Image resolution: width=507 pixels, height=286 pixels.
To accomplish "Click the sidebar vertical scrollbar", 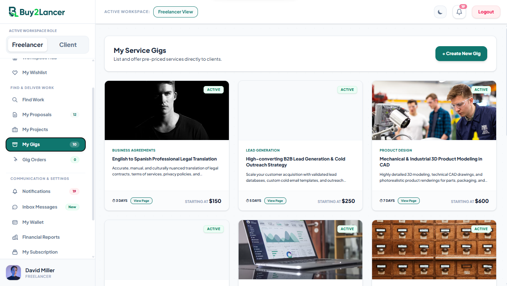I will click(93, 154).
